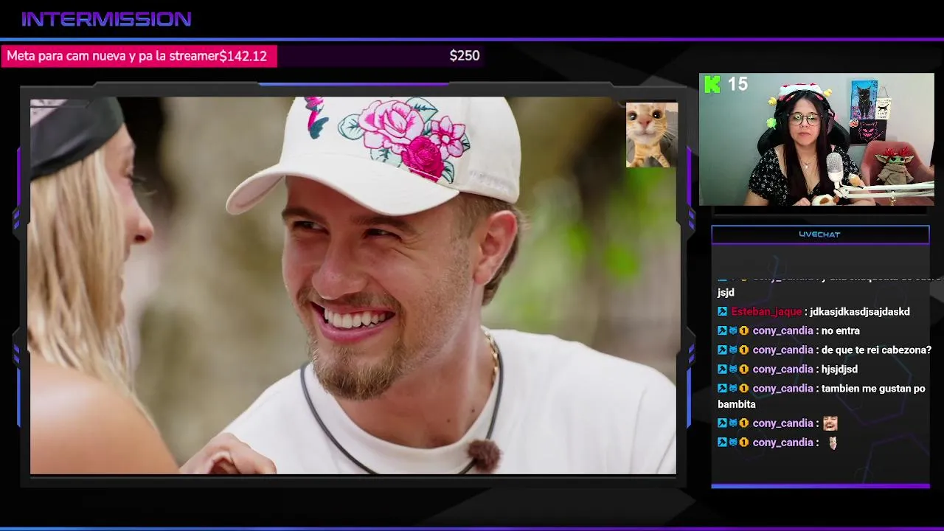
Task: Click cat badge on 'de que te rei' row
Action: pos(733,350)
